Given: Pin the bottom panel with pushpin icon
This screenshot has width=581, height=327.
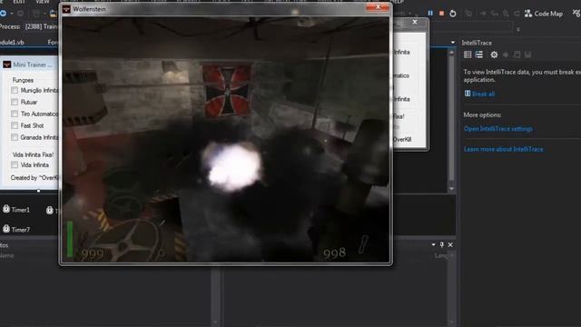Looking at the screenshot, I should coord(442,244).
